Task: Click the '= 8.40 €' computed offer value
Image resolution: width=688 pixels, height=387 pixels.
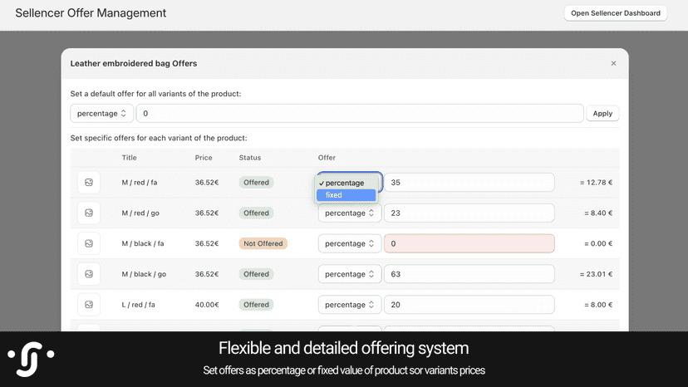Action: point(598,213)
